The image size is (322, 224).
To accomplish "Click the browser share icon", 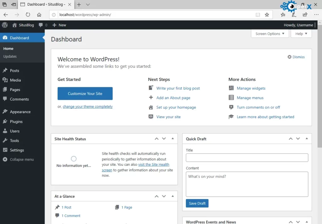I will coord(305,14).
